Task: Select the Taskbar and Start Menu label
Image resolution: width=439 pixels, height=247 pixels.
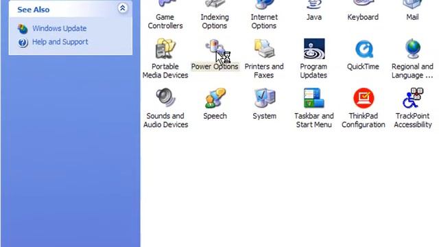Action: [314, 120]
